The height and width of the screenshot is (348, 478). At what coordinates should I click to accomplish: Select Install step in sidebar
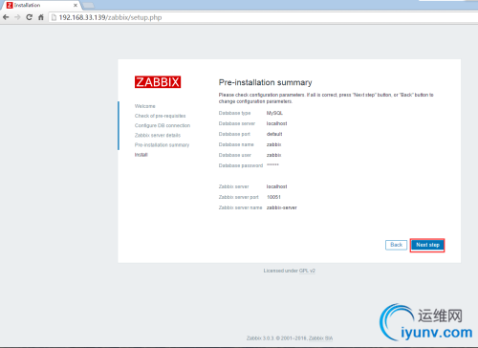pos(141,155)
